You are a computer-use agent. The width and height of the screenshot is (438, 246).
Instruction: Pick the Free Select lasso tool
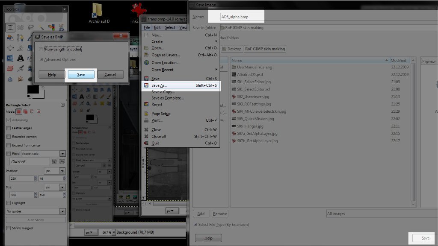click(x=30, y=27)
